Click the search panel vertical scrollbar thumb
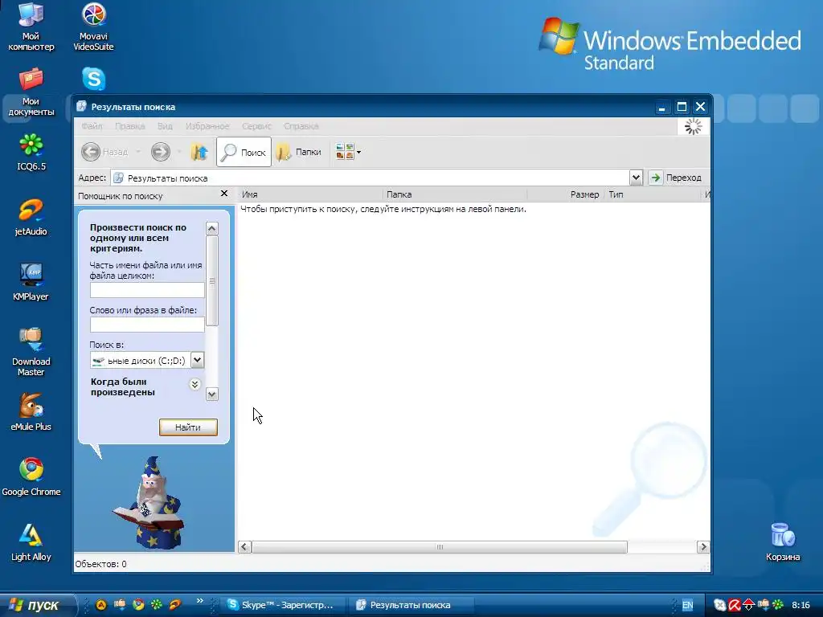Image resolution: width=823 pixels, height=617 pixels. click(x=212, y=280)
